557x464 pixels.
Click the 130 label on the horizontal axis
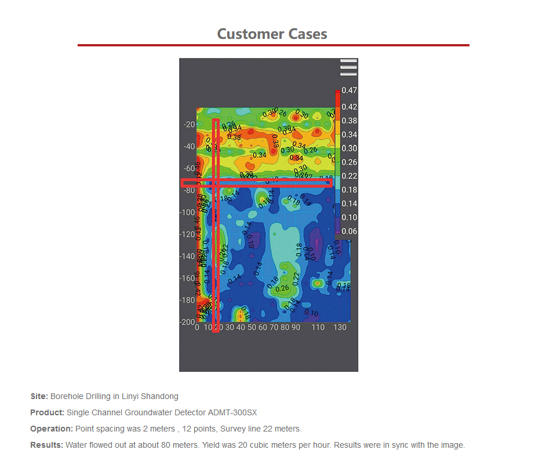340,328
